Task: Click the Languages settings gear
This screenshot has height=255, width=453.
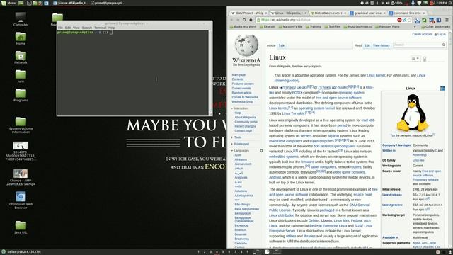Action: pyautogui.click(x=261, y=151)
